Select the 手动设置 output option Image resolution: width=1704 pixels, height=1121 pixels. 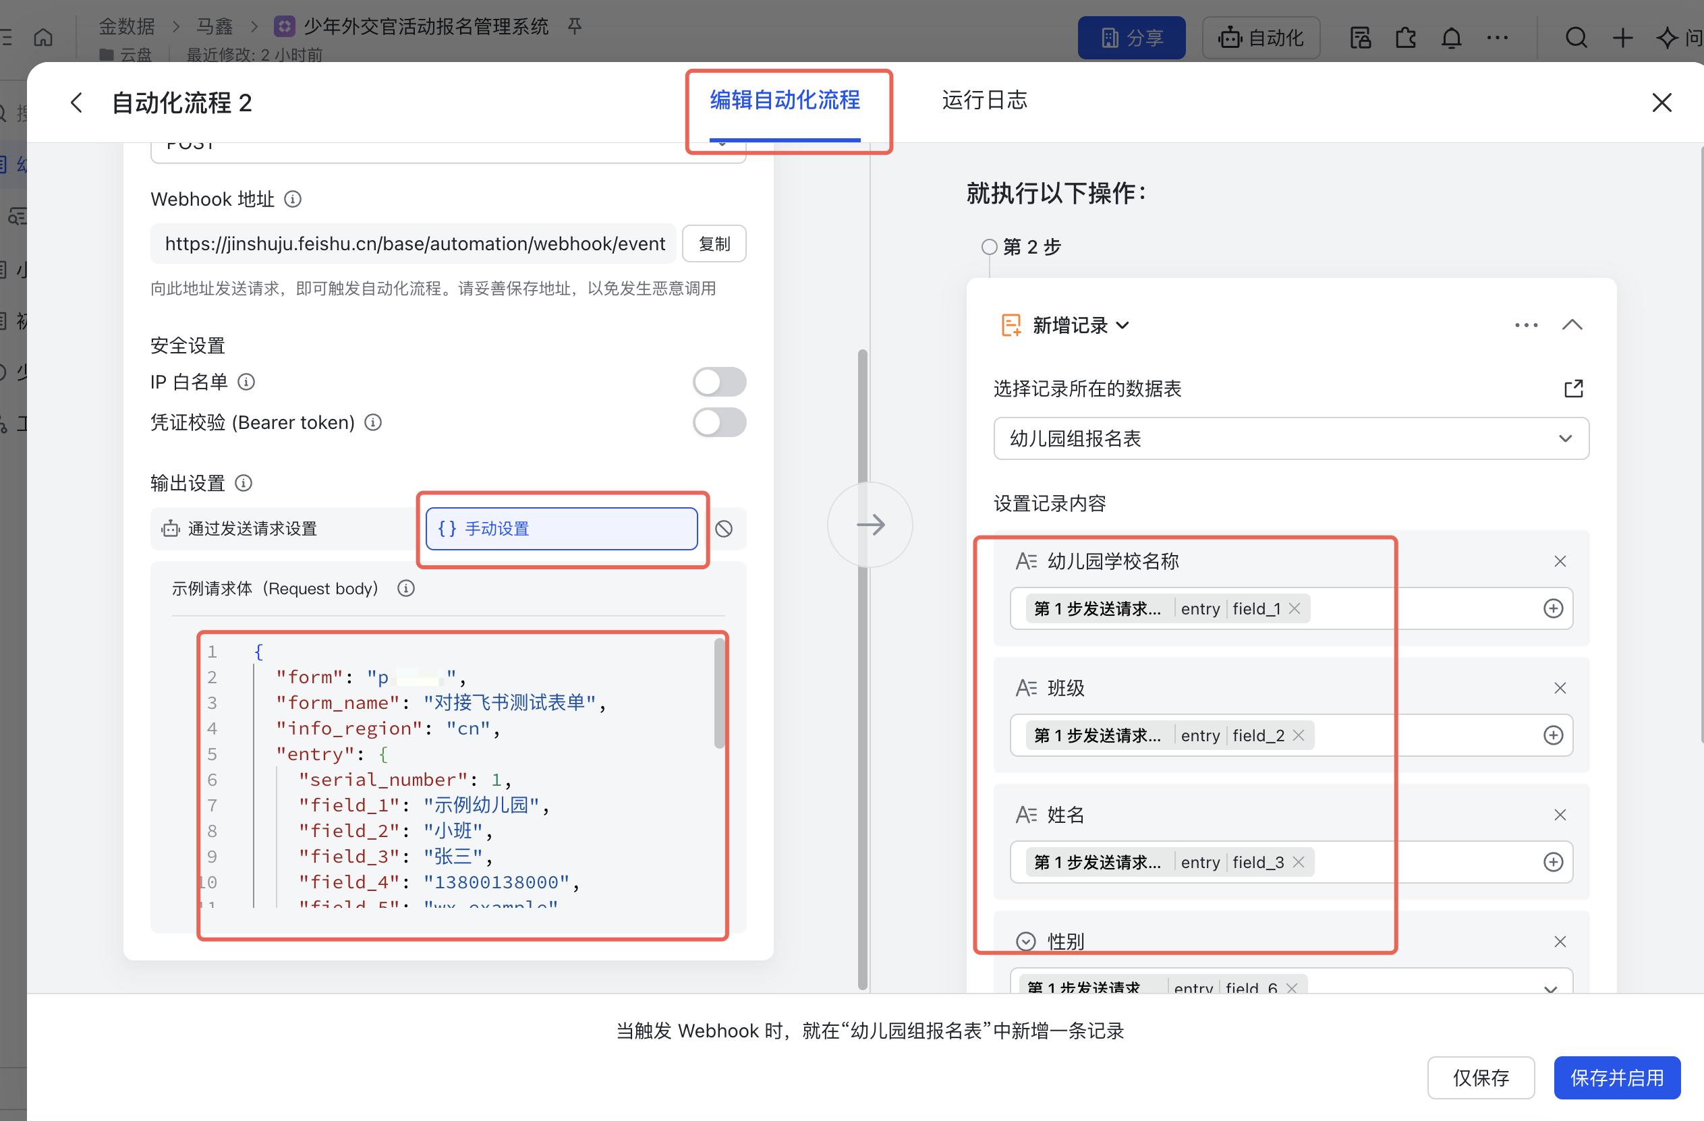(x=561, y=528)
